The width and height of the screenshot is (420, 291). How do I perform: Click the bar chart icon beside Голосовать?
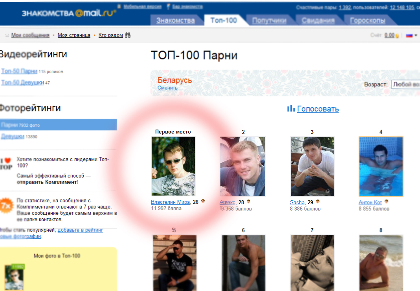291,108
